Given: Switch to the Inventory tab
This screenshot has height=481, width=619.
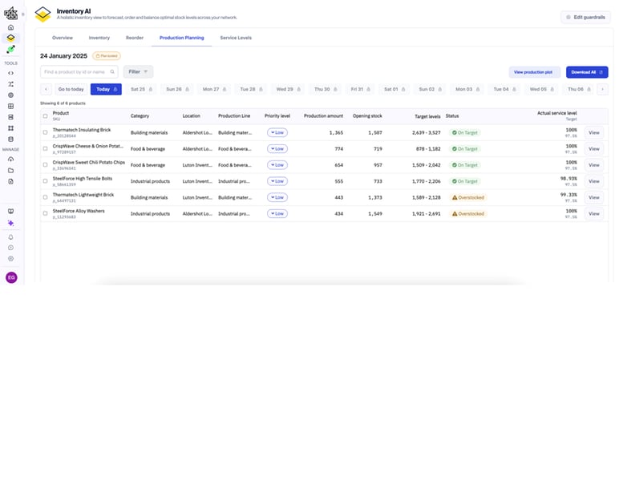Looking at the screenshot, I should [99, 38].
